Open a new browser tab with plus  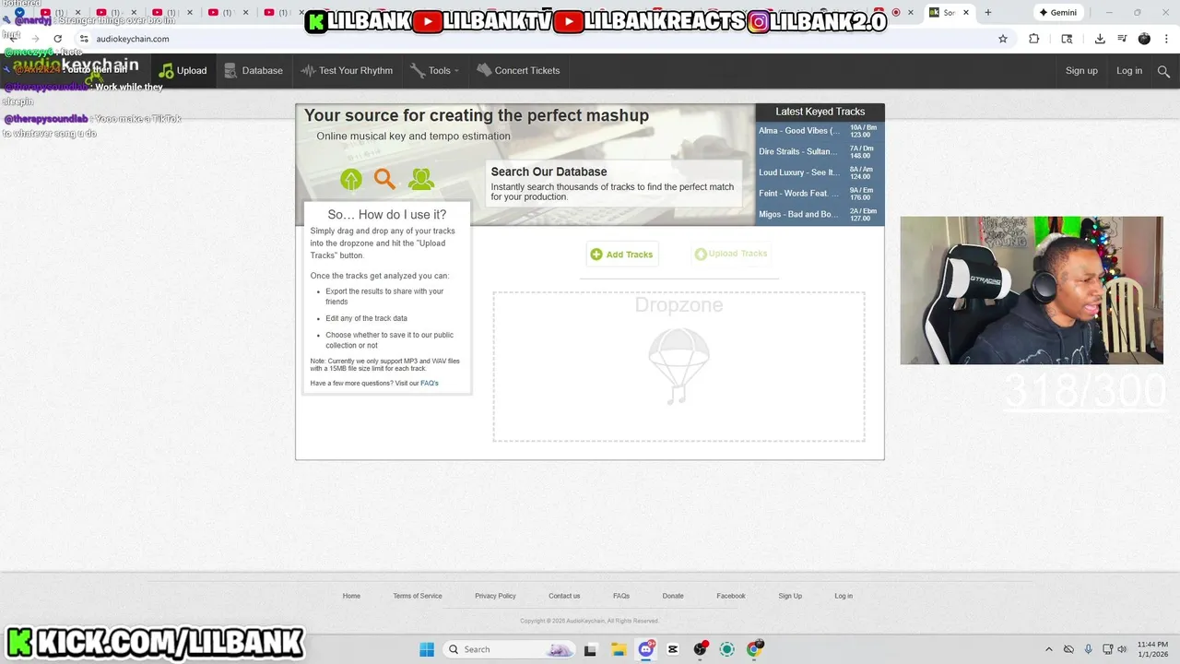pyautogui.click(x=987, y=13)
